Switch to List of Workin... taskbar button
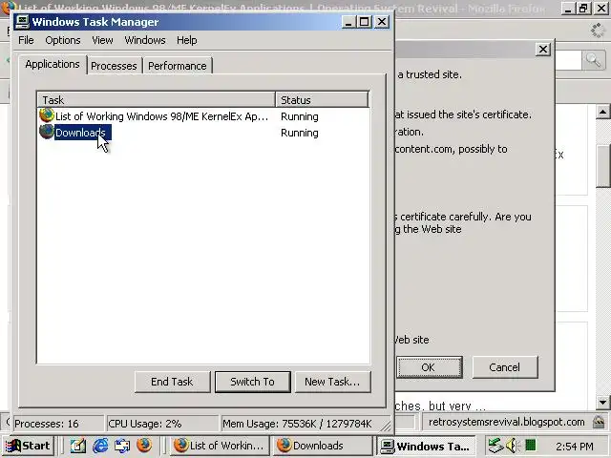The width and height of the screenshot is (611, 458). pyautogui.click(x=220, y=446)
